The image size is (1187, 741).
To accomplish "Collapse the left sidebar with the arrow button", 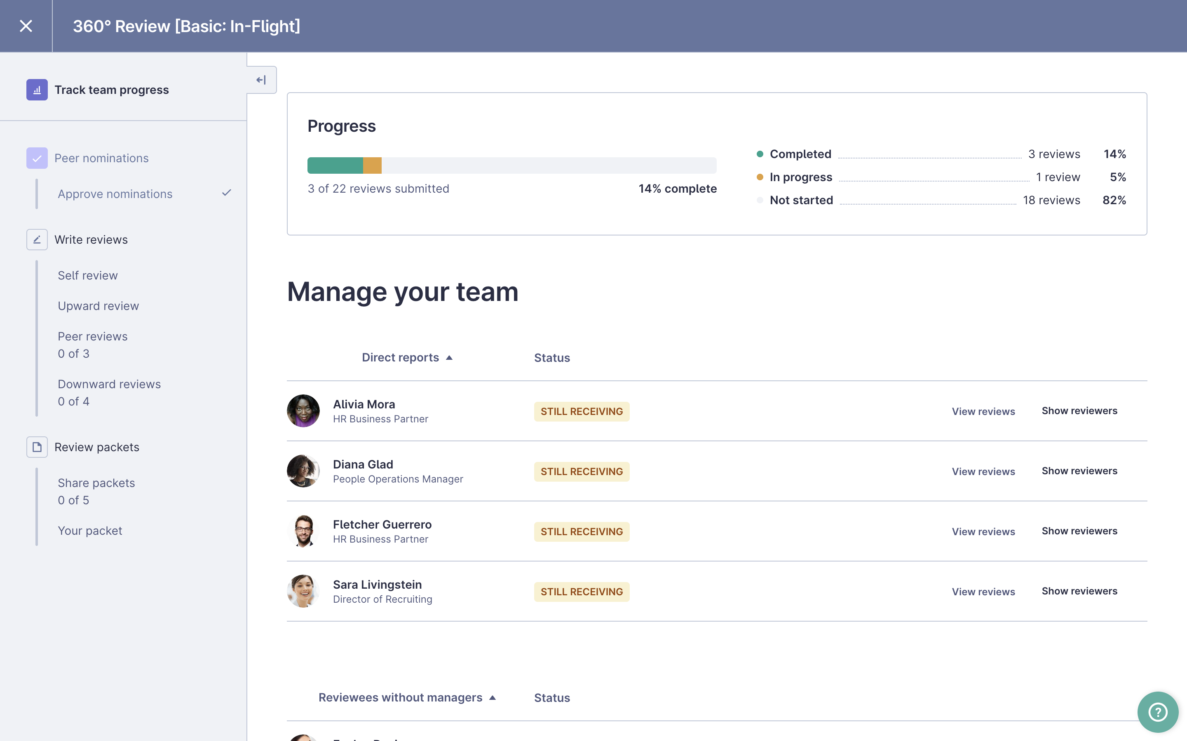I will pyautogui.click(x=261, y=79).
